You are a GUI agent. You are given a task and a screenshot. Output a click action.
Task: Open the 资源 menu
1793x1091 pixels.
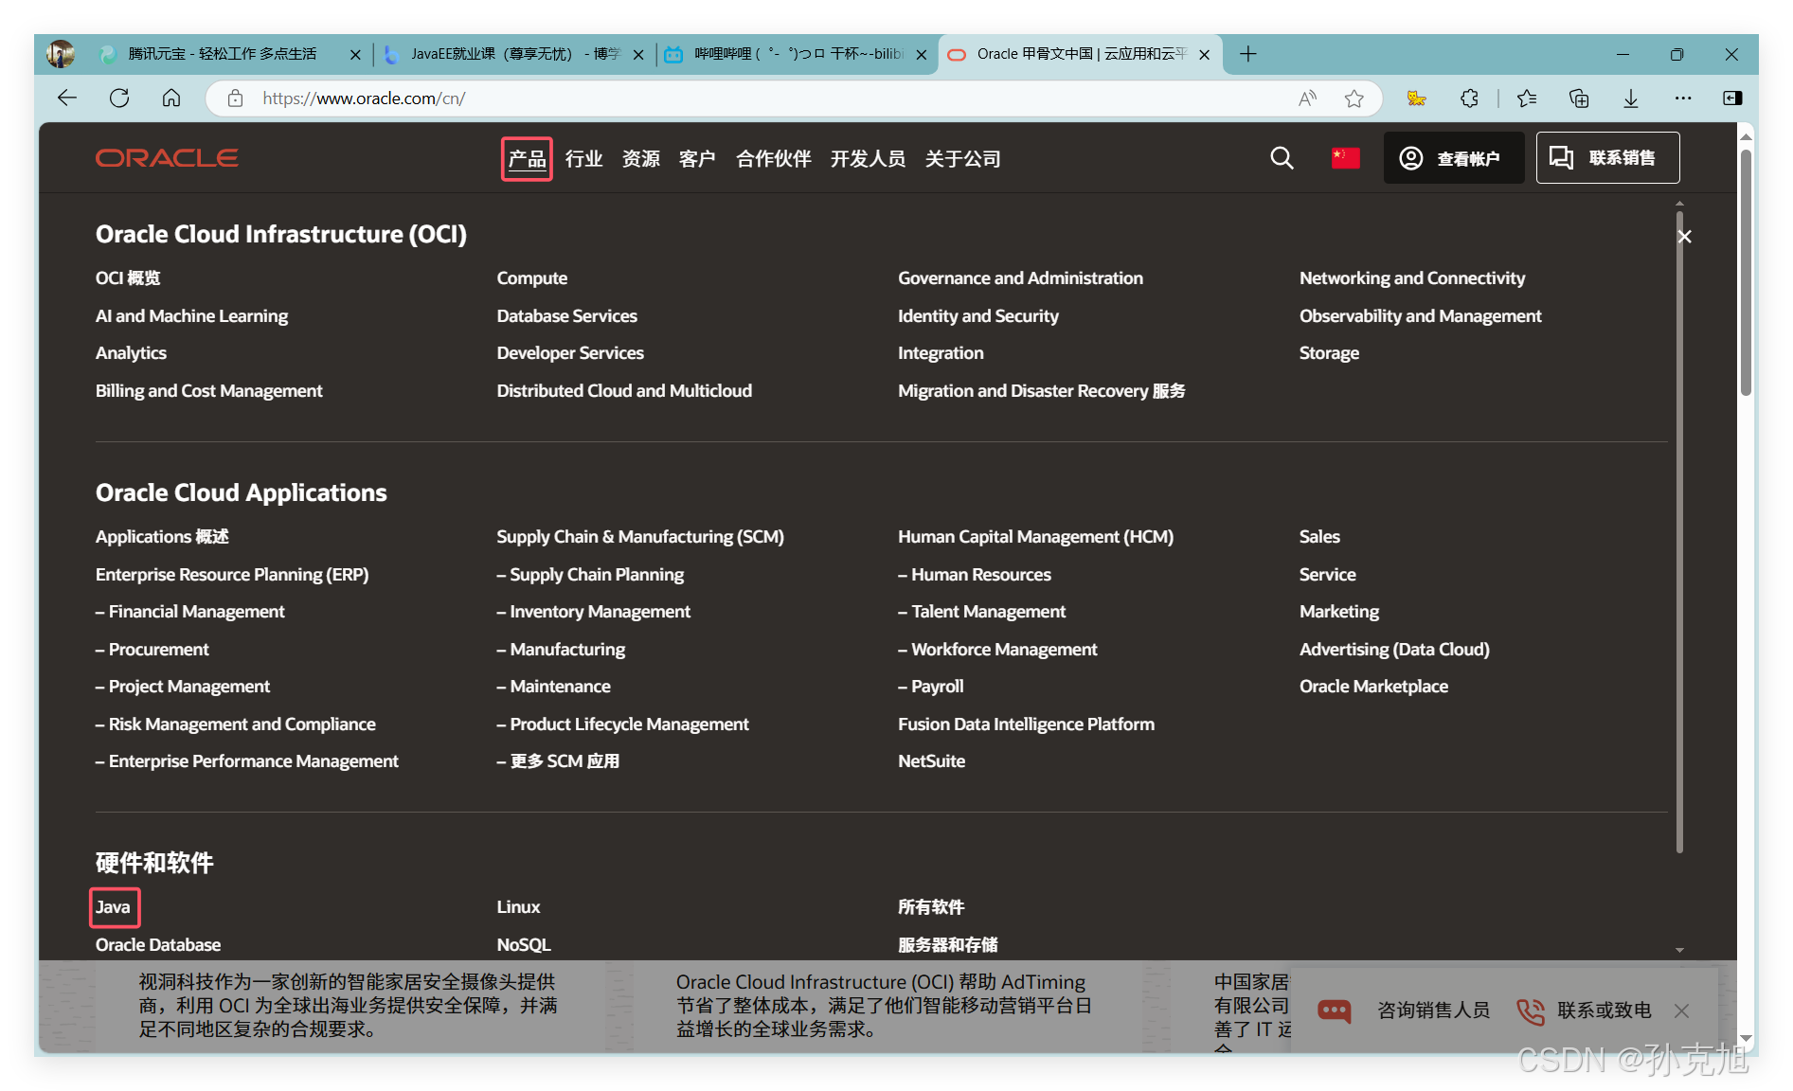[640, 158]
